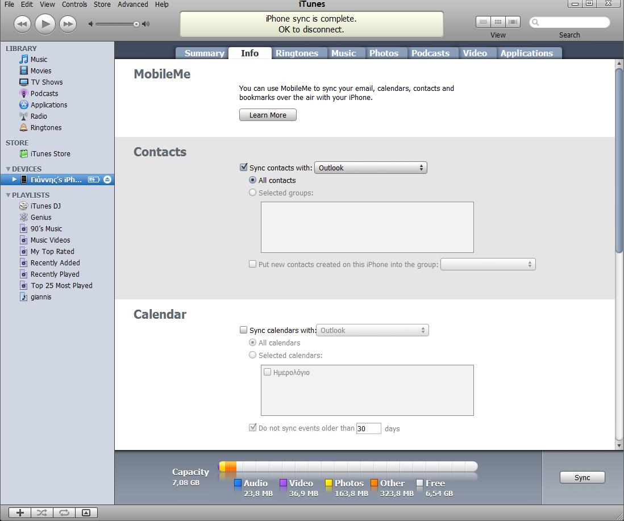The width and height of the screenshot is (624, 521).
Task: Switch to List view icon
Action: point(483,22)
